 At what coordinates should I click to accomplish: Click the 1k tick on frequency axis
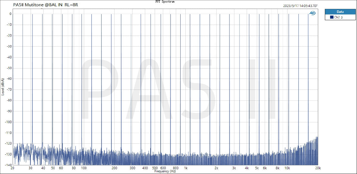[x=186, y=168]
